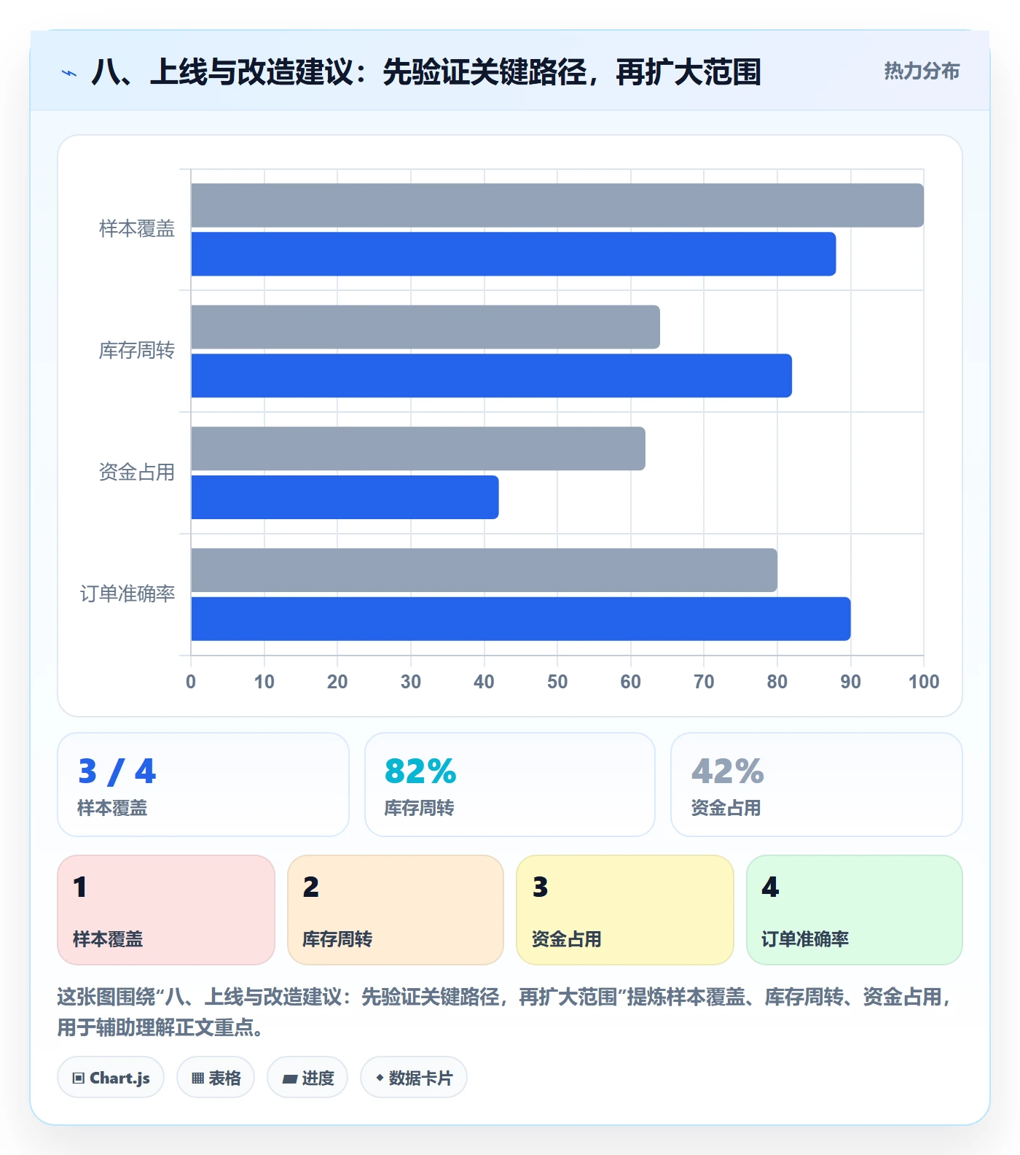Click the x-axis tick label 100
The image size is (1020, 1155).
point(924,682)
